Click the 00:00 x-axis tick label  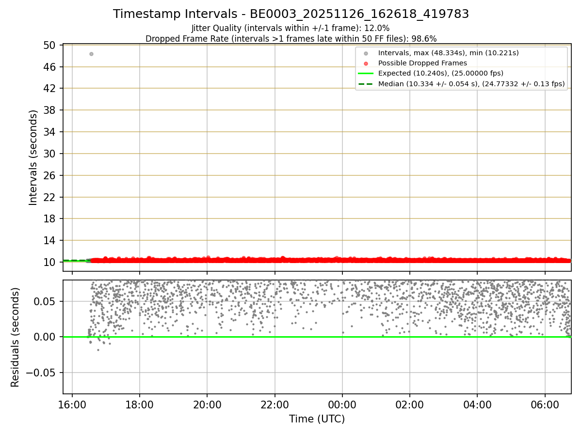point(342,404)
